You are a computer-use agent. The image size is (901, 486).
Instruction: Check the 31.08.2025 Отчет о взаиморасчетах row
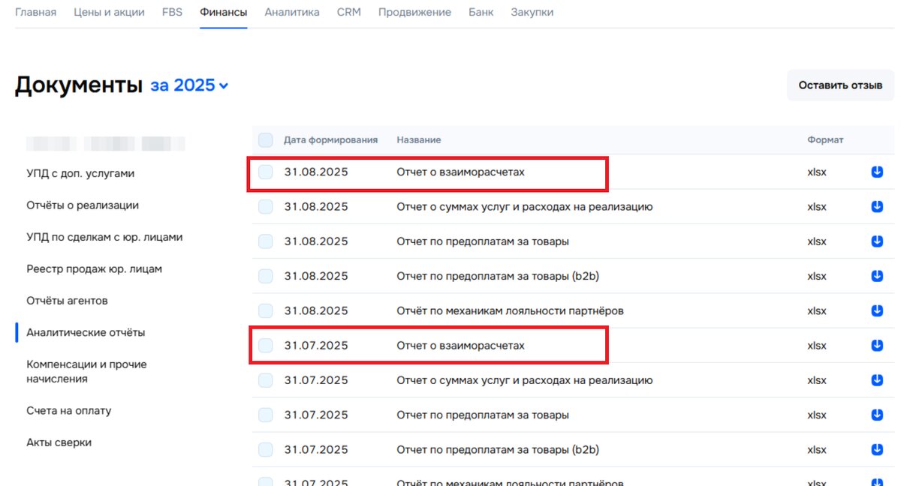click(266, 172)
